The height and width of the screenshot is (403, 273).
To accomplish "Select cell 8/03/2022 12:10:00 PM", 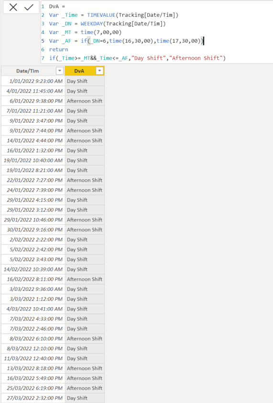I will point(33,348).
